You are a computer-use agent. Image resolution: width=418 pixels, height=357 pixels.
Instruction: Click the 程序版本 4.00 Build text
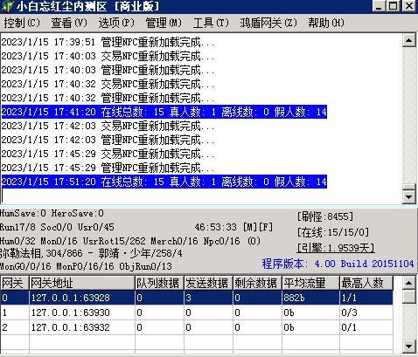[338, 264]
